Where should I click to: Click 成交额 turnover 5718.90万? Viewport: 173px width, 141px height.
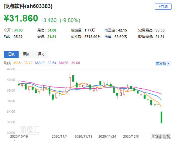coord(92,37)
